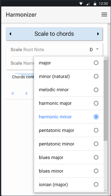111x196 pixels.
Task: Go to previous mode with left arrow
Action: tap(10, 34)
